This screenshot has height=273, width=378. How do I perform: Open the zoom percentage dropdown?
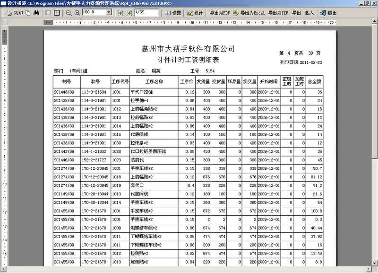(x=109, y=13)
